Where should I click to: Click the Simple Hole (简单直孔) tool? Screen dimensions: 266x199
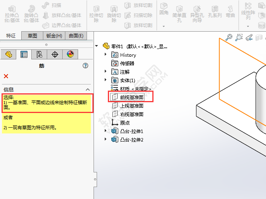[179, 14]
